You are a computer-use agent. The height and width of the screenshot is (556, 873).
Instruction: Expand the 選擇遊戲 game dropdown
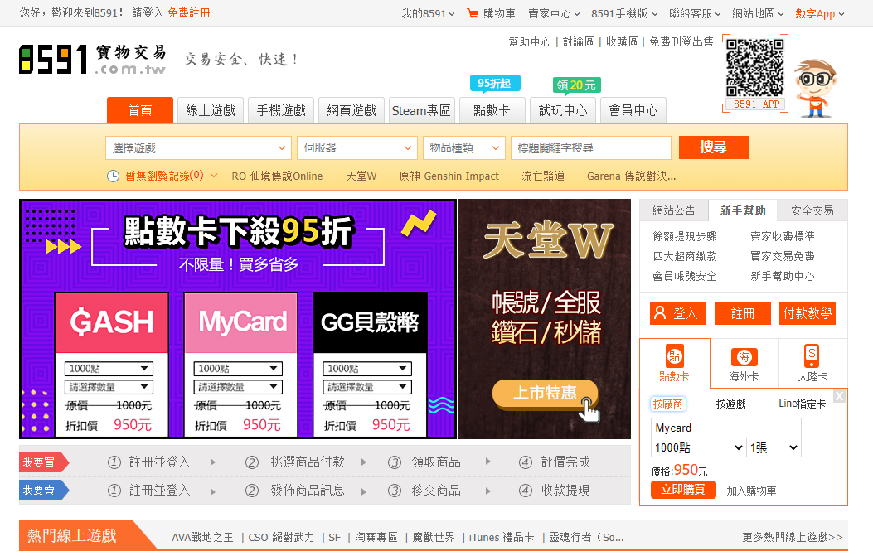[198, 148]
